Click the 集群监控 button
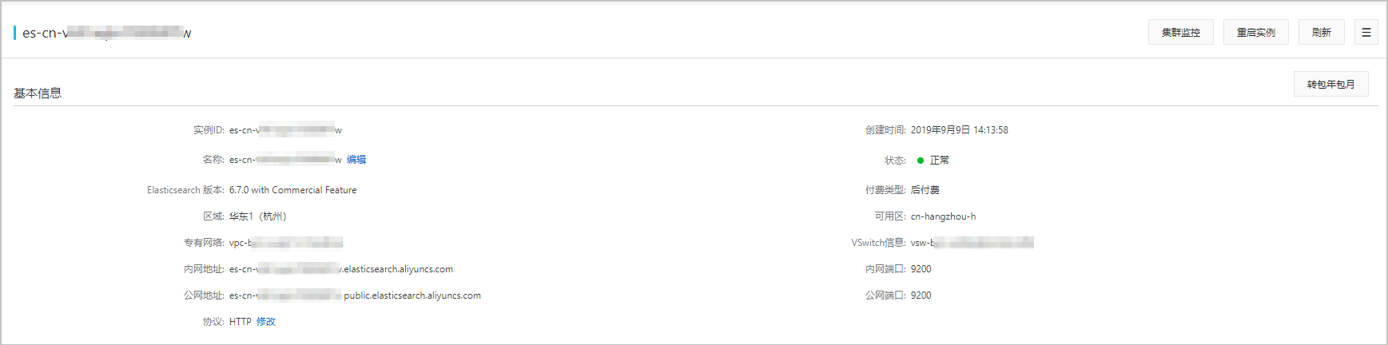 [x=1180, y=33]
